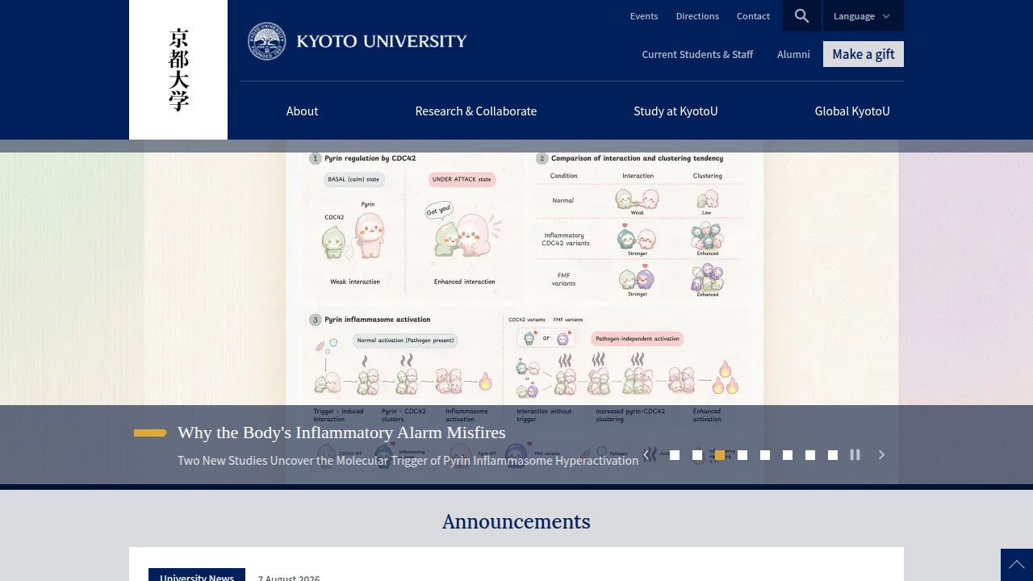1033x581 pixels.
Task: Show the second slide using its dot
Action: coord(697,455)
